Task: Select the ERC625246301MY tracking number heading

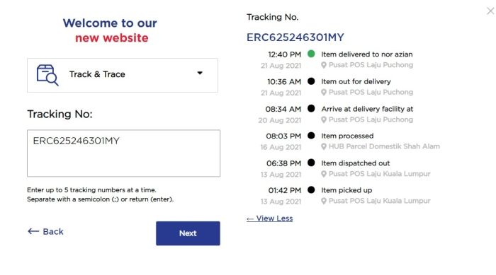Action: coord(295,37)
